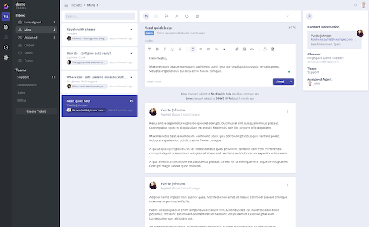The width and height of the screenshot is (369, 227).
Task: Open the contact person icon in right panel
Action: [x=309, y=16]
